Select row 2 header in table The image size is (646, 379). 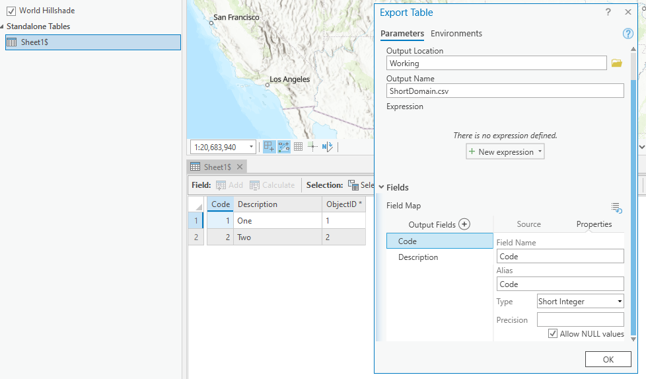click(x=196, y=237)
